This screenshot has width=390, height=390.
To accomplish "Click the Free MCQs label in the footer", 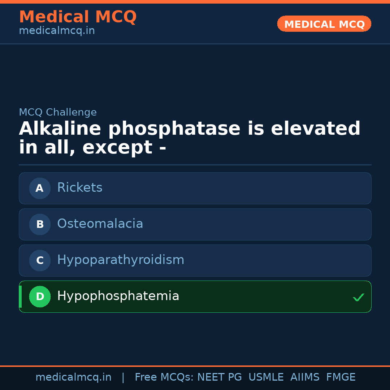I will coord(164,377).
